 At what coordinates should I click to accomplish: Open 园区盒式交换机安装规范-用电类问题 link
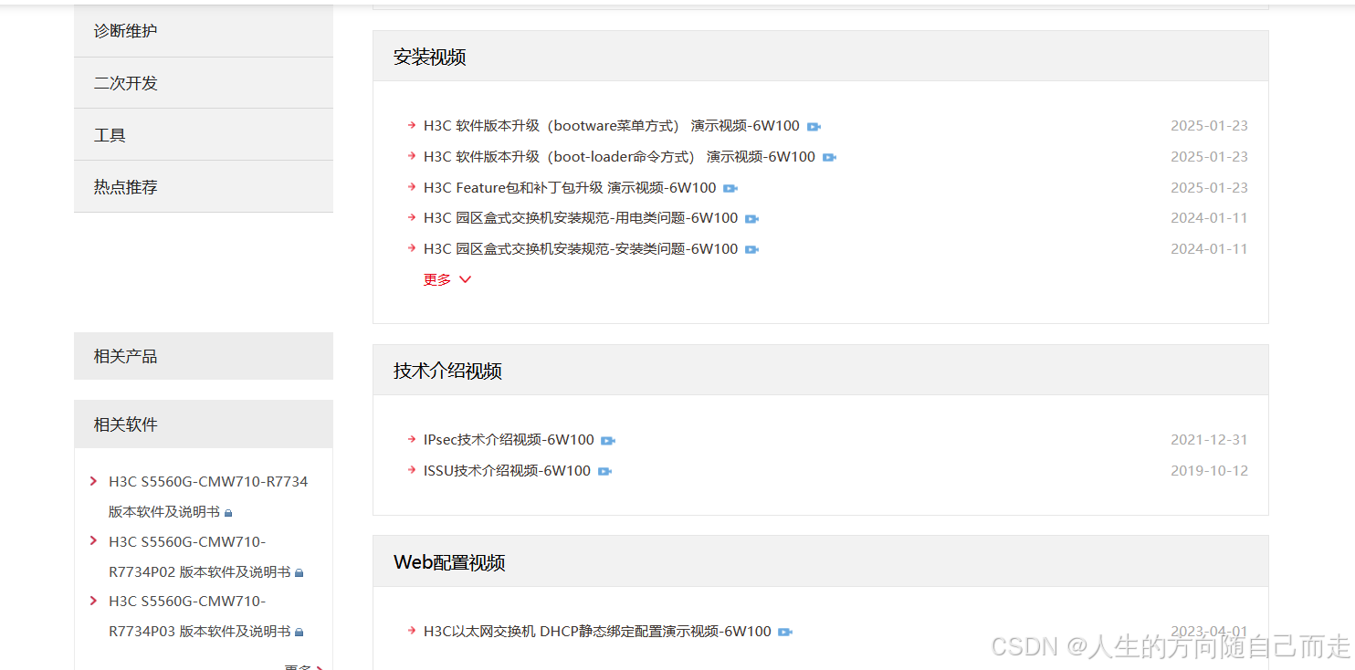tap(581, 218)
